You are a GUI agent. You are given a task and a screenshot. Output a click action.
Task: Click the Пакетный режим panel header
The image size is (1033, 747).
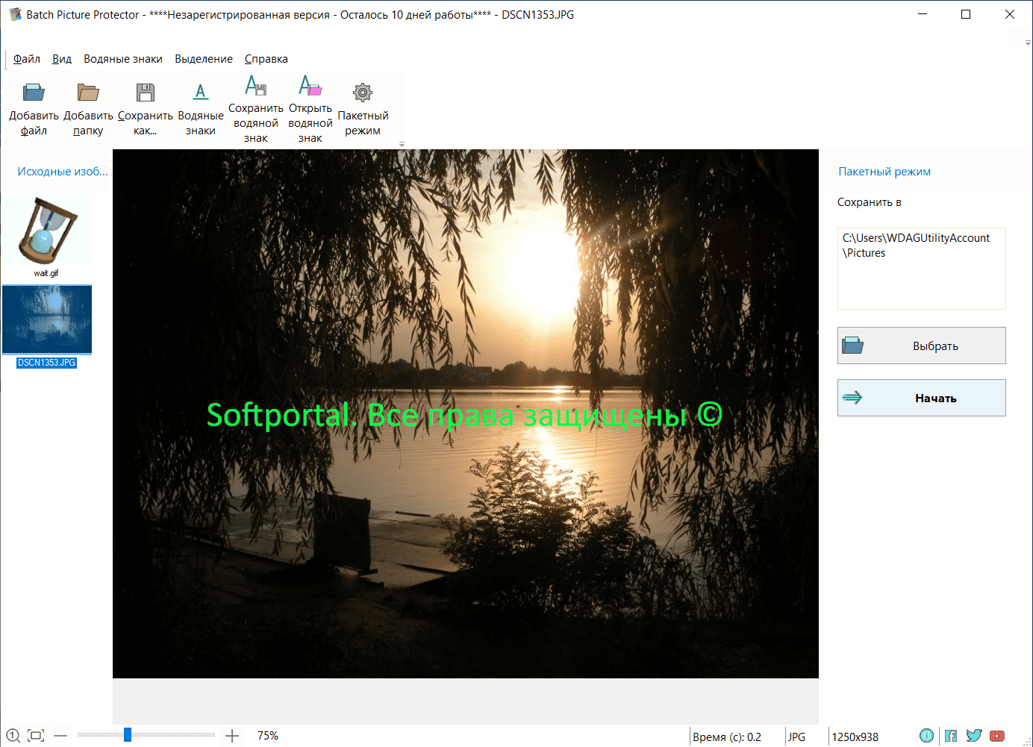pos(884,172)
